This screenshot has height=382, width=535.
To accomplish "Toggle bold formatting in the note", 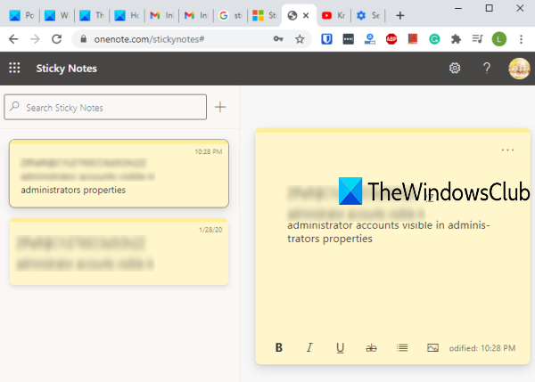I will pos(279,347).
